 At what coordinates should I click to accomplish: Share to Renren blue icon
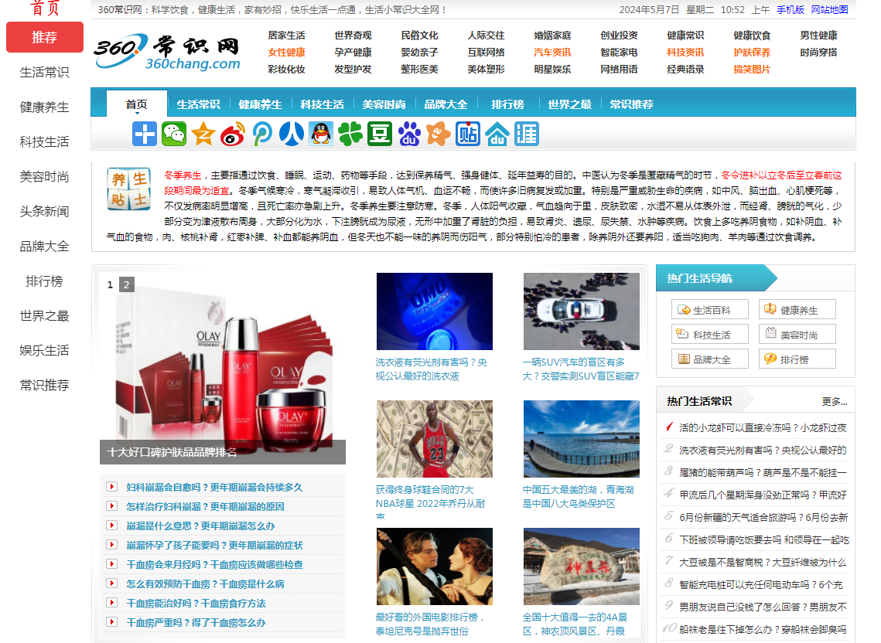click(x=292, y=134)
